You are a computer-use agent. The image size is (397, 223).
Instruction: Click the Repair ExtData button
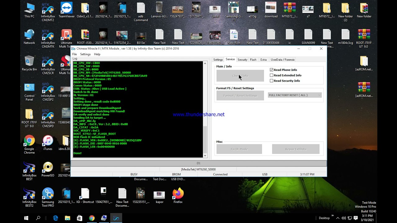click(x=296, y=149)
